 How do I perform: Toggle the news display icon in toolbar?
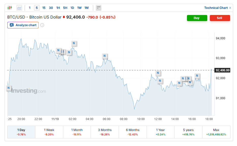tap(99, 8)
